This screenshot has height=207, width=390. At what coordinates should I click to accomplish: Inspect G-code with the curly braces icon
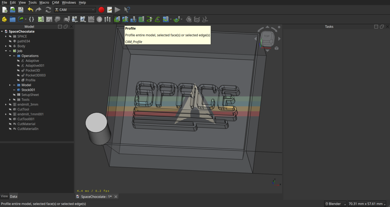click(x=32, y=19)
